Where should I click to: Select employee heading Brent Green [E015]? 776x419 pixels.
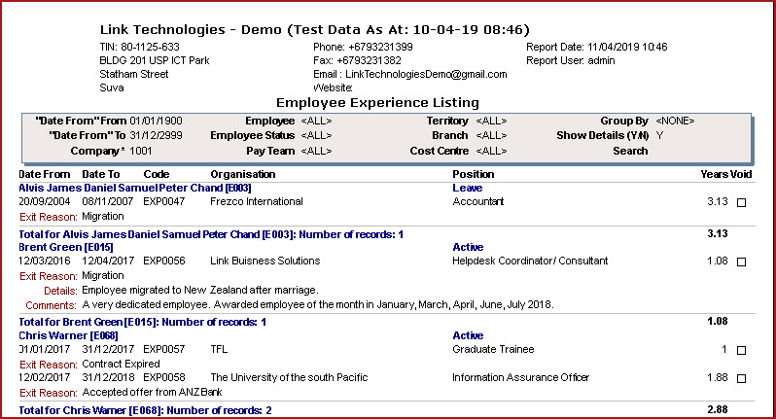tap(59, 248)
